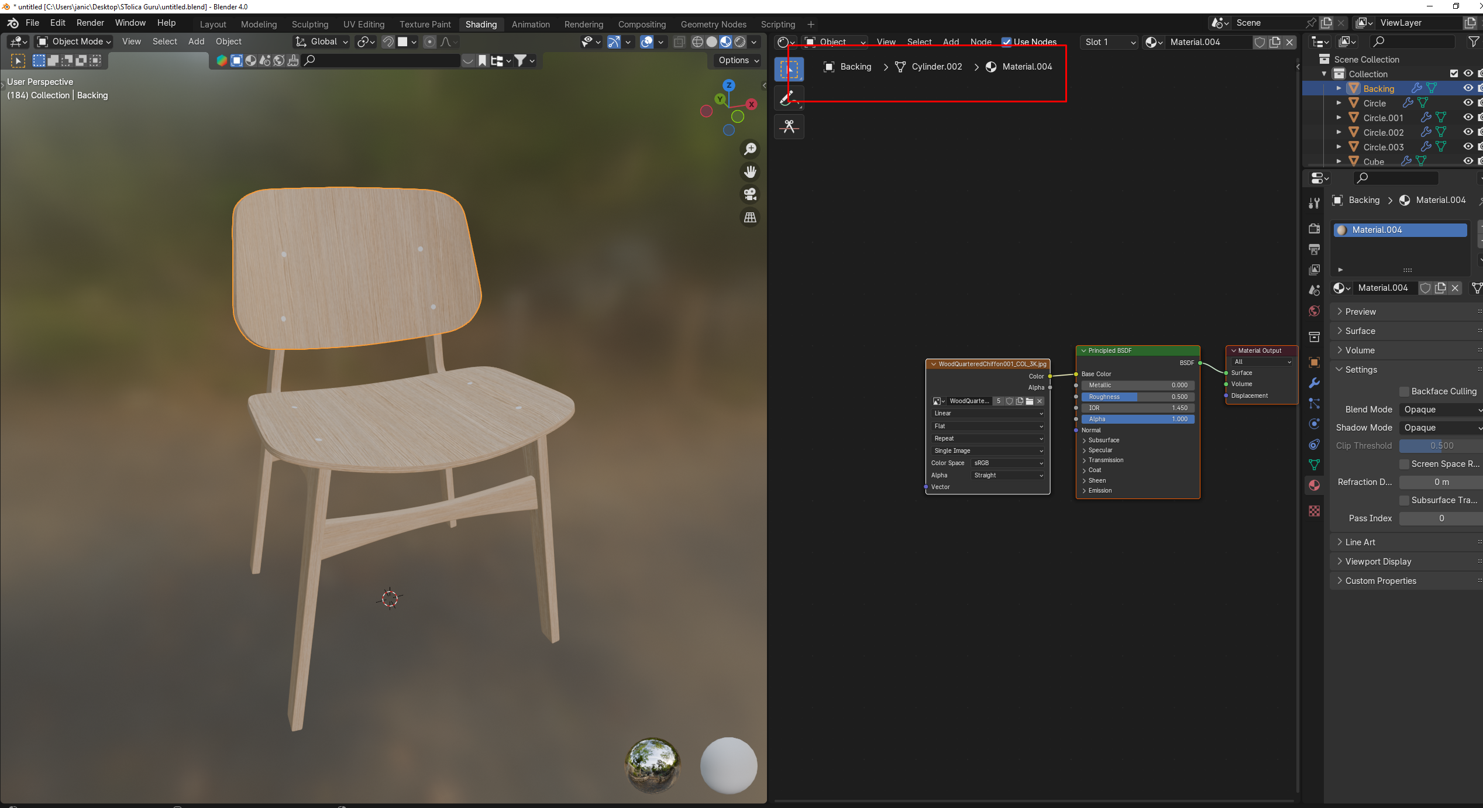Switch to the Modeling workspace tab
This screenshot has width=1483, height=808.
259,25
